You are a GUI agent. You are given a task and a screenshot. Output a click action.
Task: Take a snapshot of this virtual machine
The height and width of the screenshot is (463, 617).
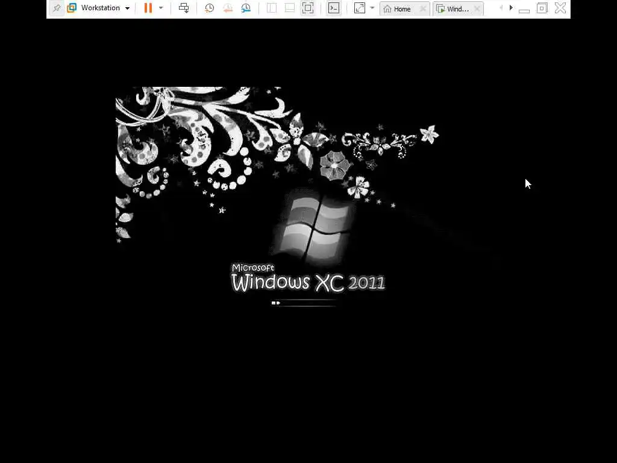tap(209, 8)
